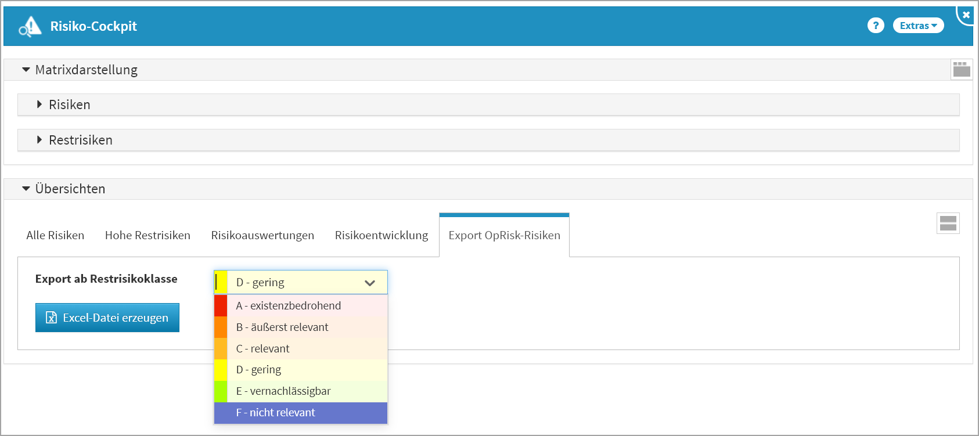Choose option A - existenzbedrohend

pos(289,306)
